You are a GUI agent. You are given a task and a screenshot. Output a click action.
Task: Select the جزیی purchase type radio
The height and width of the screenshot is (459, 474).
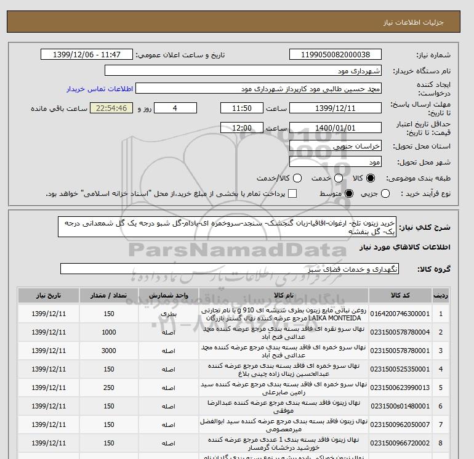[x=385, y=193]
